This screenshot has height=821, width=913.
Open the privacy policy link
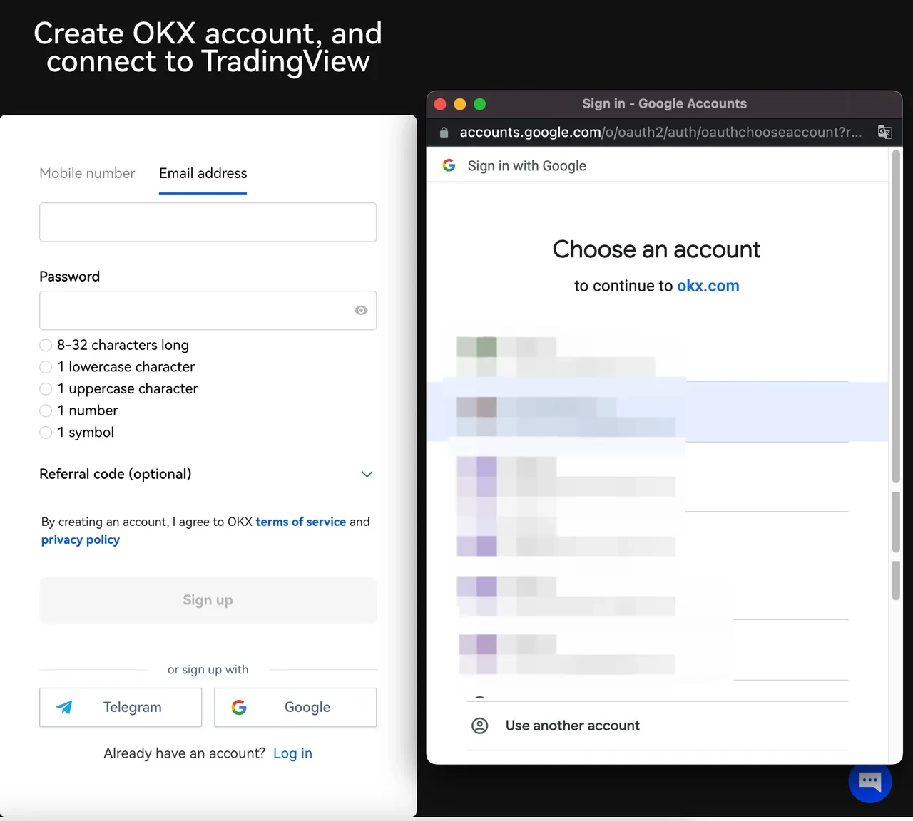click(81, 539)
